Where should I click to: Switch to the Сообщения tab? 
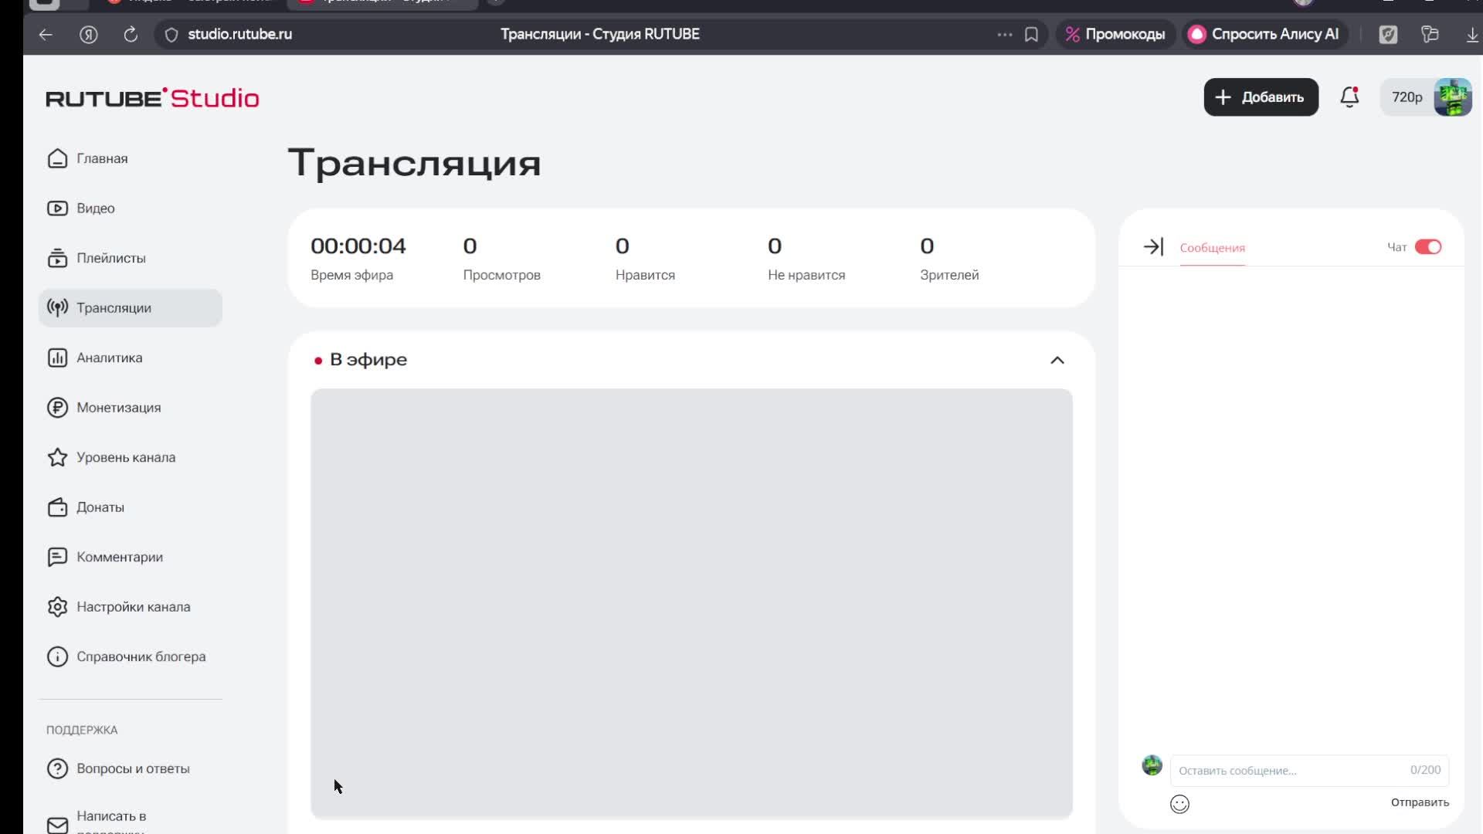[1212, 248]
